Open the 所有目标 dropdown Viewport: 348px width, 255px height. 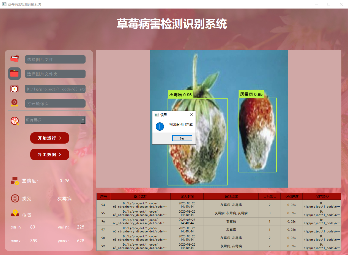(55, 120)
